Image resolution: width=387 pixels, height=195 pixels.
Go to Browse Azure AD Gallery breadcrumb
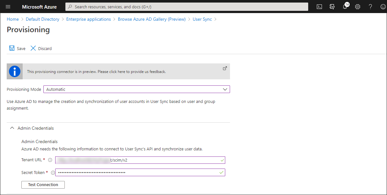[x=152, y=19]
